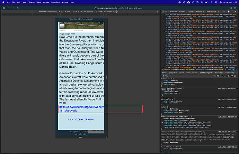
Task: Expand the div with data-popup-id 0029
Action: [x=165, y=15]
